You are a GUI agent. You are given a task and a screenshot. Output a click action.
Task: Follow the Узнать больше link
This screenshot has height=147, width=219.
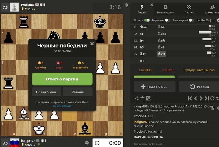(x=62, y=106)
